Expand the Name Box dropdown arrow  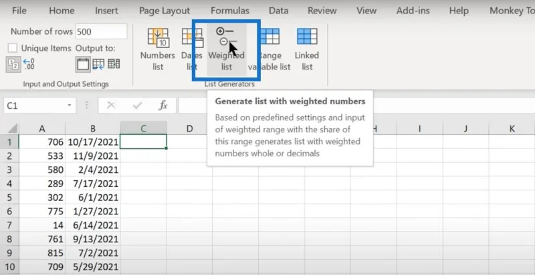(70, 105)
